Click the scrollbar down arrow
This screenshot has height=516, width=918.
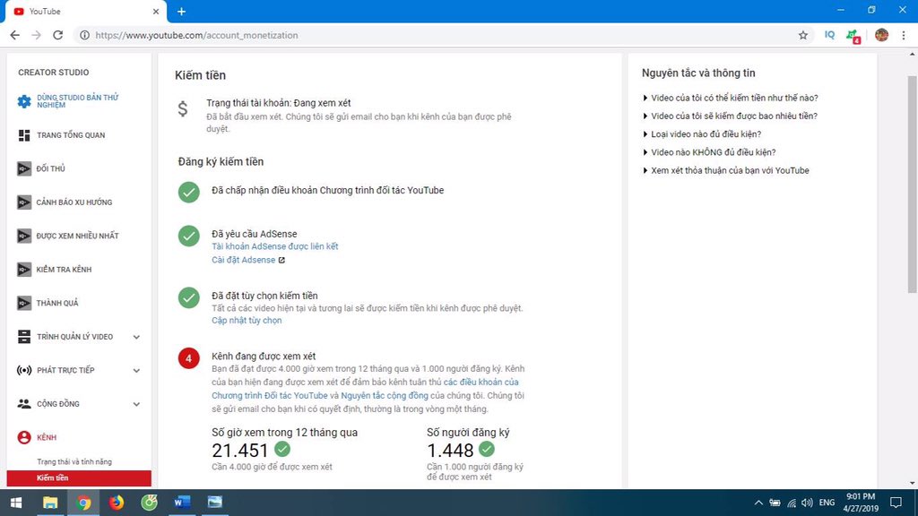912,483
